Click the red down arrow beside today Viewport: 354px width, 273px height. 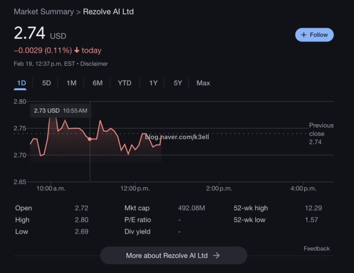(77, 50)
